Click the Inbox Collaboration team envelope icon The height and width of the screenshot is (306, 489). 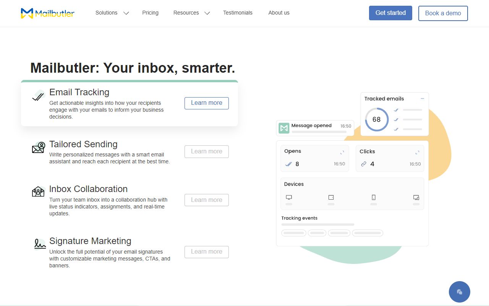point(38,192)
